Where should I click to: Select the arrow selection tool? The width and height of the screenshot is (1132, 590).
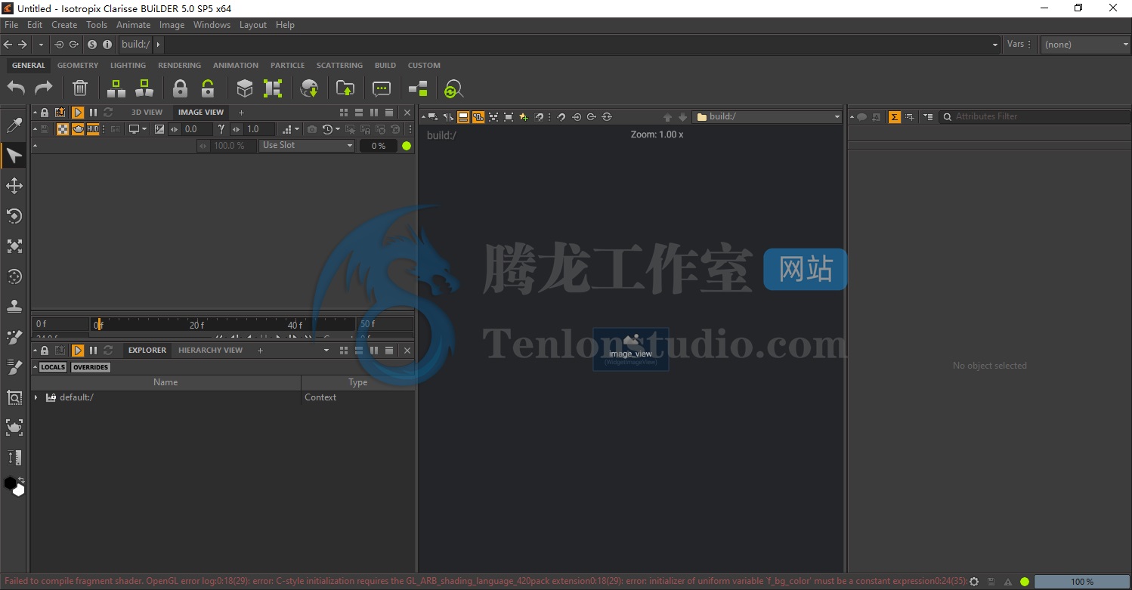coord(14,156)
